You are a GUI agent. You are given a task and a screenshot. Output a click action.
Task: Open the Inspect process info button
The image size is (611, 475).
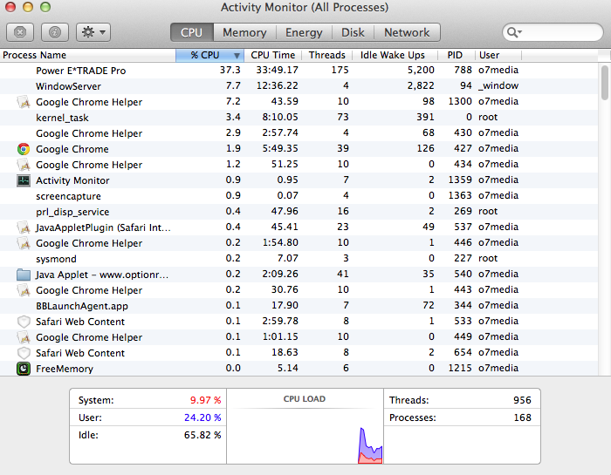[54, 32]
